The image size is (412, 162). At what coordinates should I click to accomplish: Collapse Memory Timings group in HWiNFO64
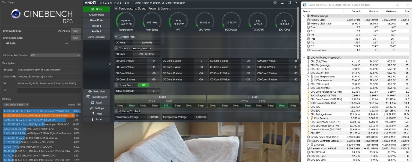click(x=304, y=16)
